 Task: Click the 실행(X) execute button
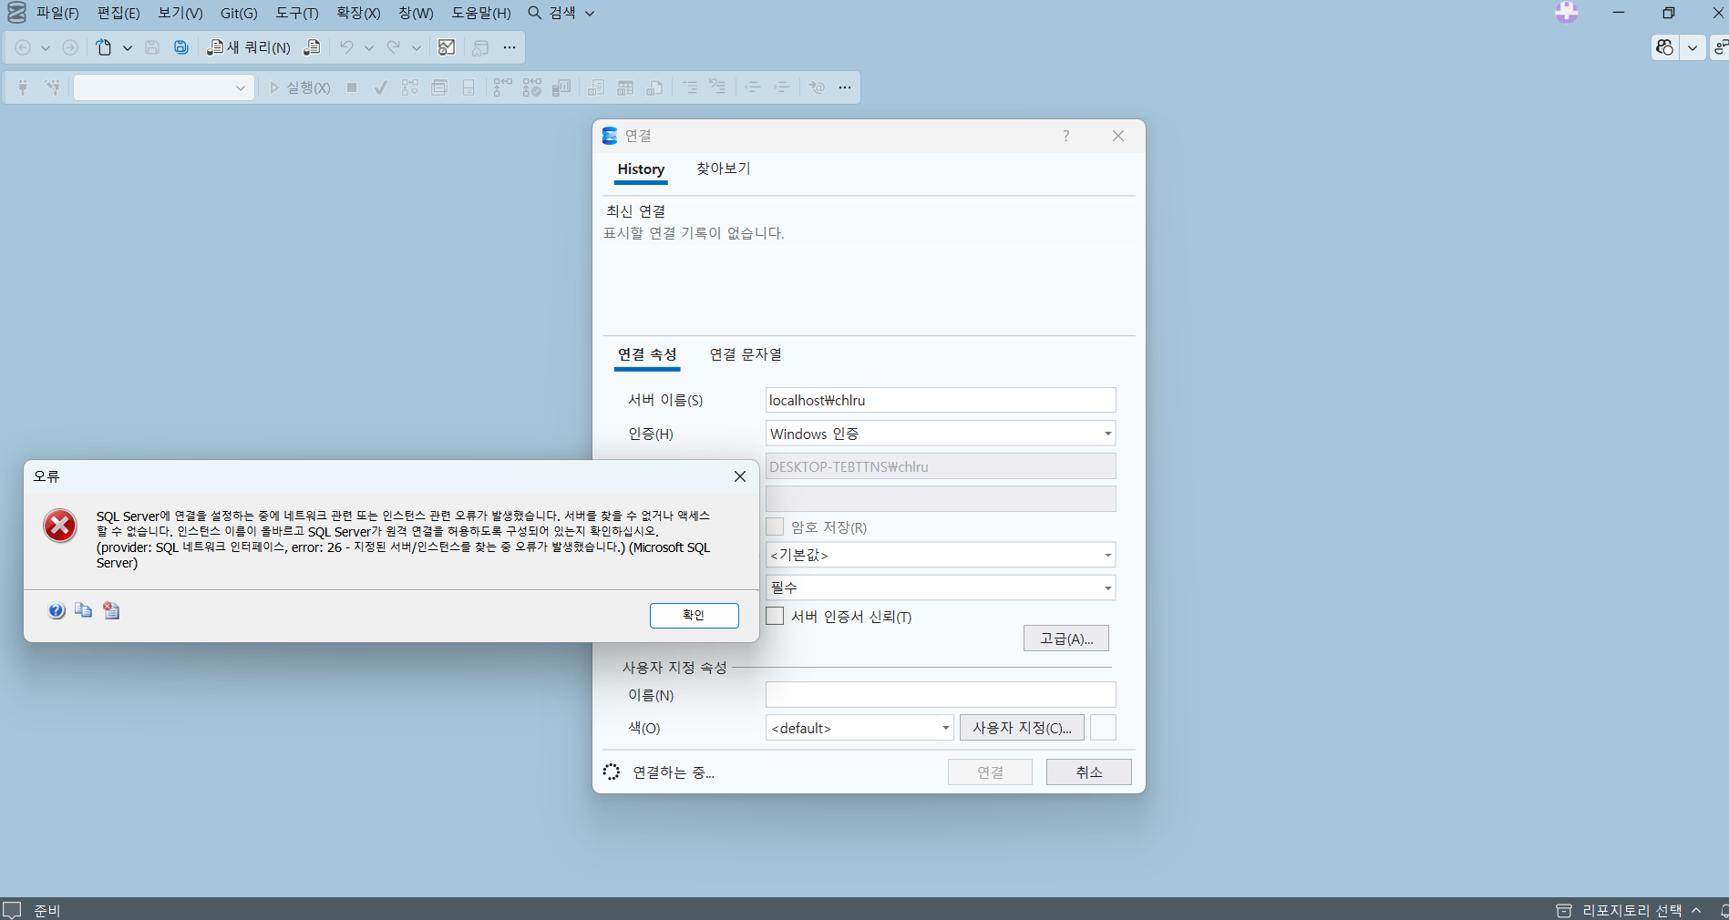point(300,87)
